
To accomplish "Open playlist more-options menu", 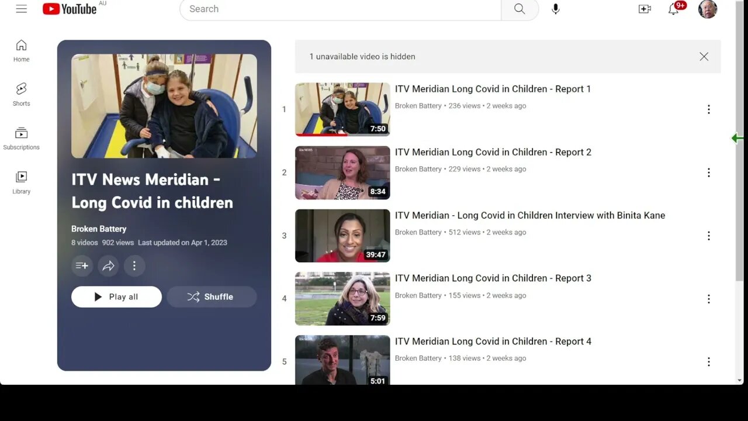I will (134, 265).
